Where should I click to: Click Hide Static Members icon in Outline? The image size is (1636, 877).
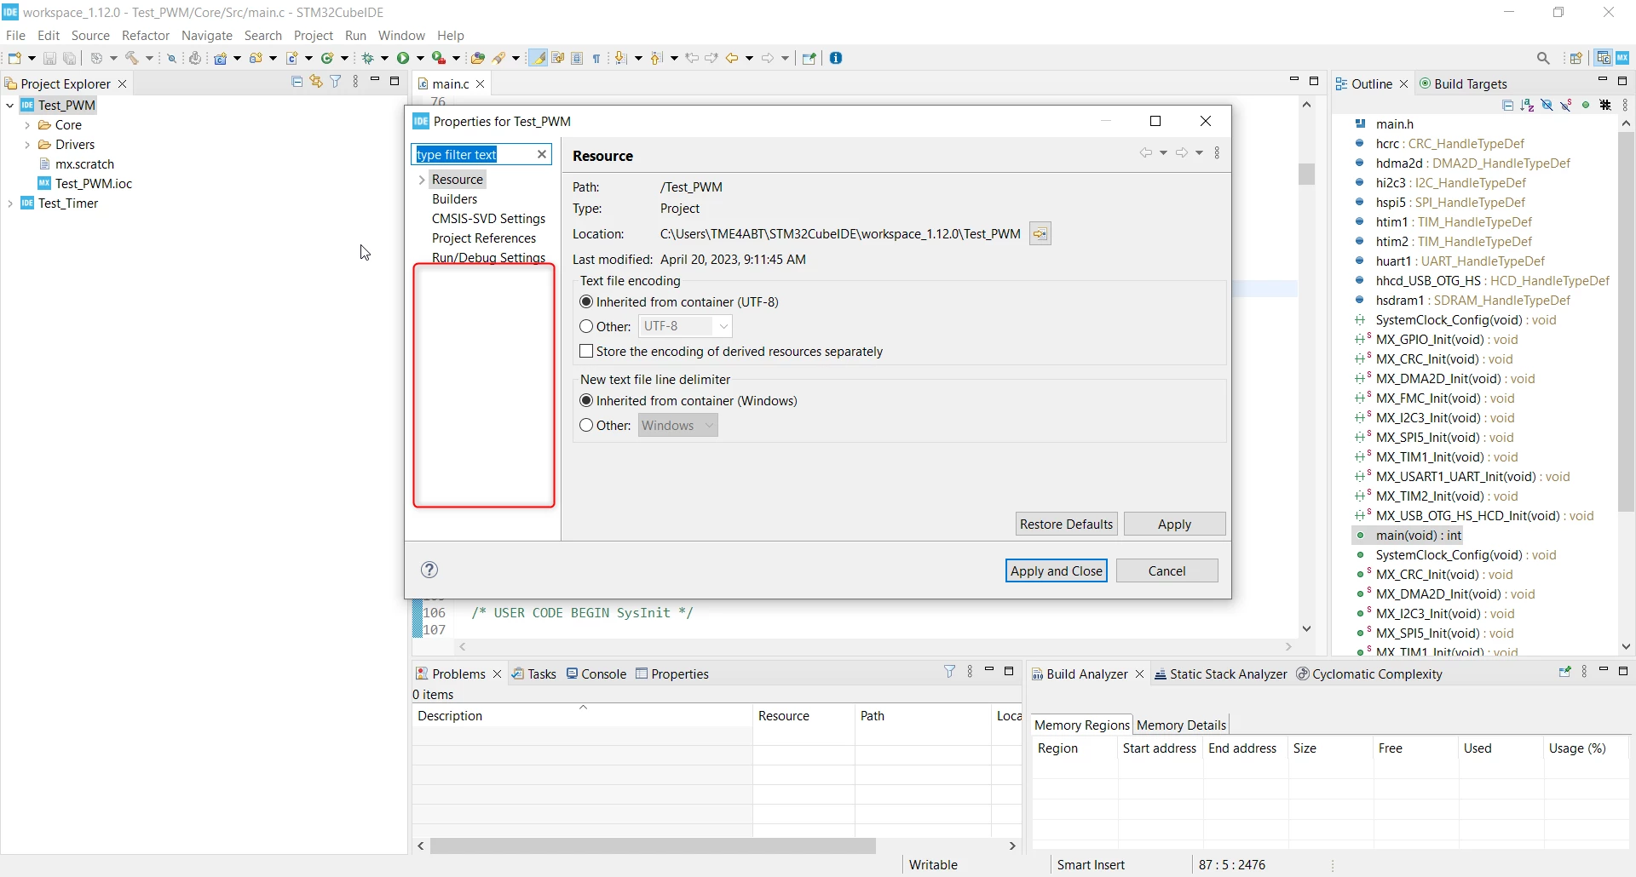click(x=1566, y=105)
